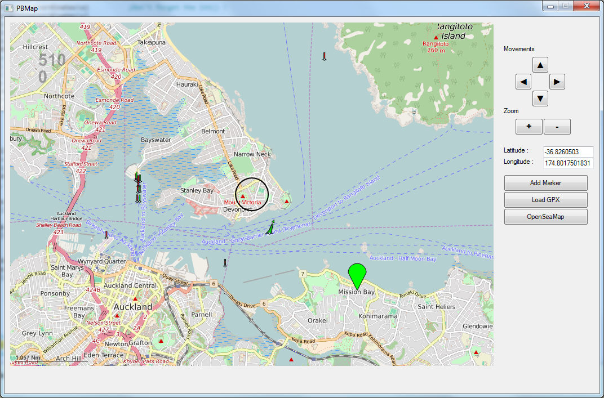This screenshot has height=398, width=604.
Task: Click the Rangitoto peak red triangle
Action: tap(436, 38)
